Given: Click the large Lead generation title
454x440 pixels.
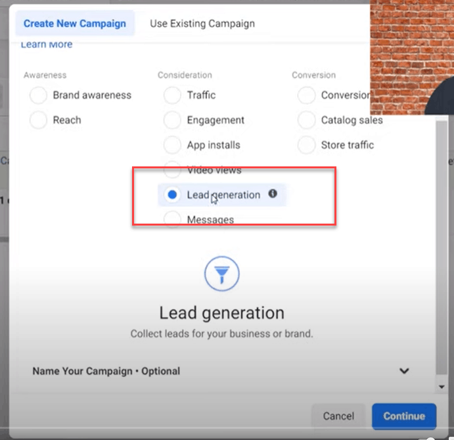Looking at the screenshot, I should [x=222, y=313].
